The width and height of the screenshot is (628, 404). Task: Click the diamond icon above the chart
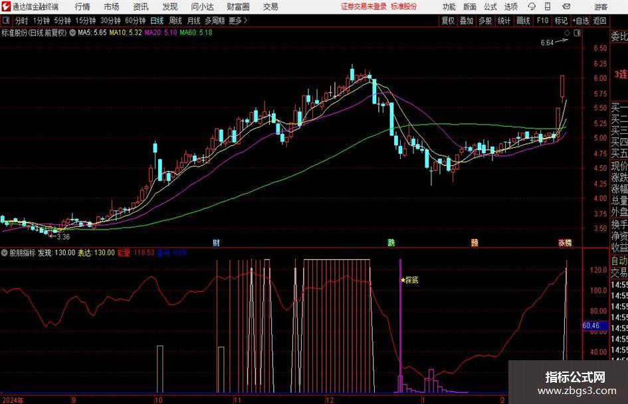(x=567, y=33)
